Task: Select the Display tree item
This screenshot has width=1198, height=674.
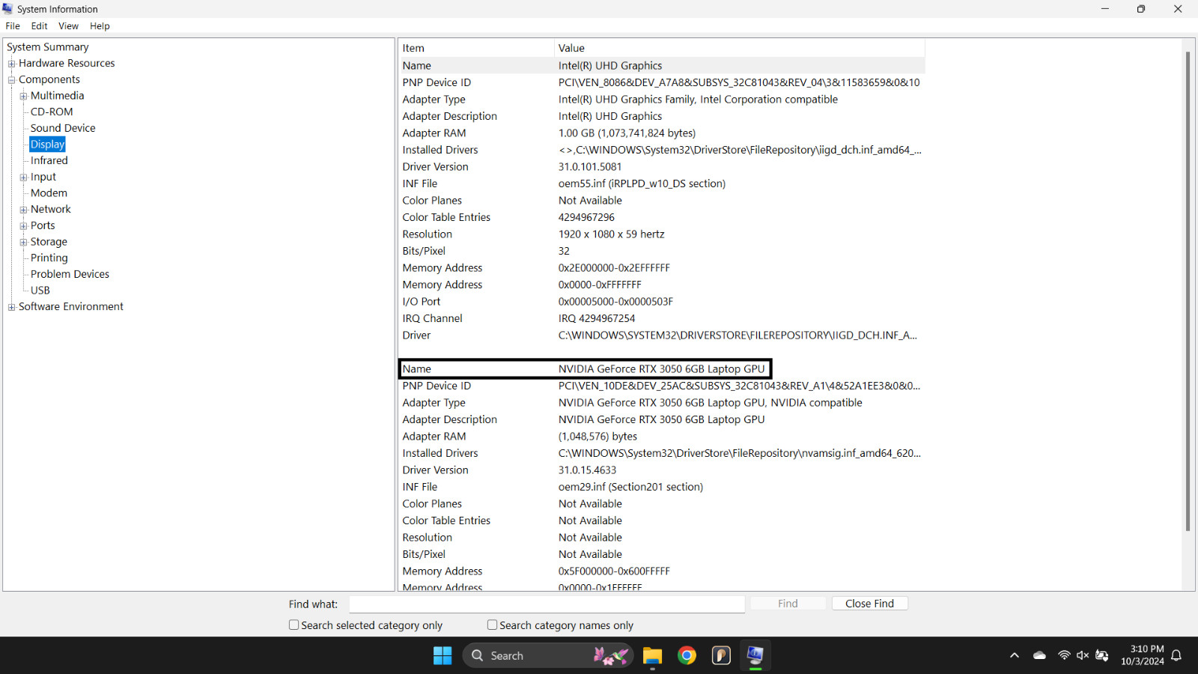Action: pos(47,145)
